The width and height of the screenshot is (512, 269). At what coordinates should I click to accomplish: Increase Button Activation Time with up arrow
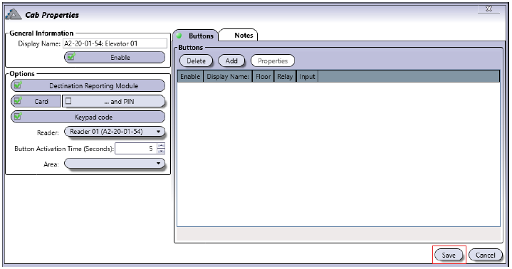point(161,146)
